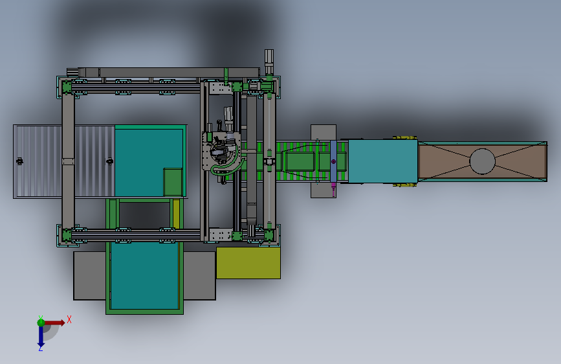Select the teal cover over the conveyor
The height and width of the screenshot is (364, 561).
coord(383,161)
